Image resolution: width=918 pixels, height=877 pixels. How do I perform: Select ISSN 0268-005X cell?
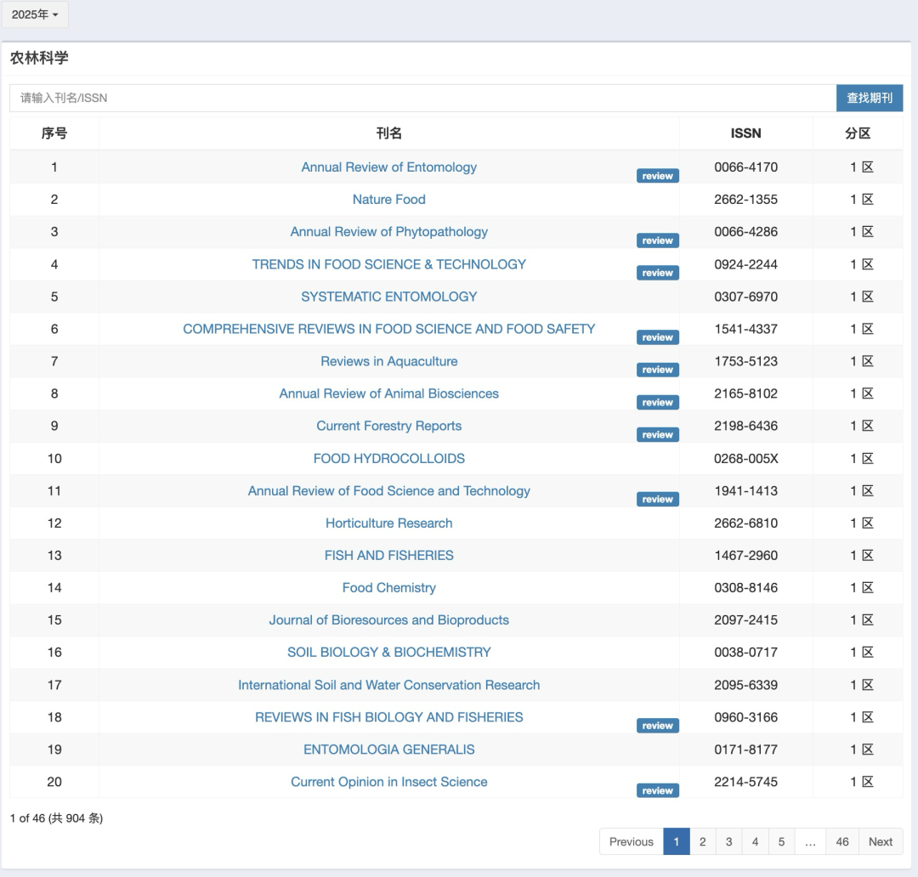pyautogui.click(x=746, y=458)
